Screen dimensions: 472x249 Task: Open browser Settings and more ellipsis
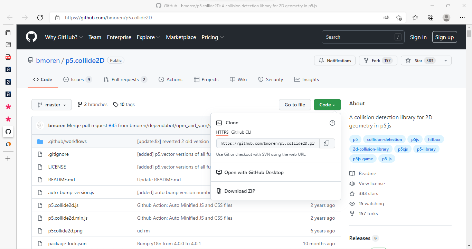pyautogui.click(x=462, y=18)
